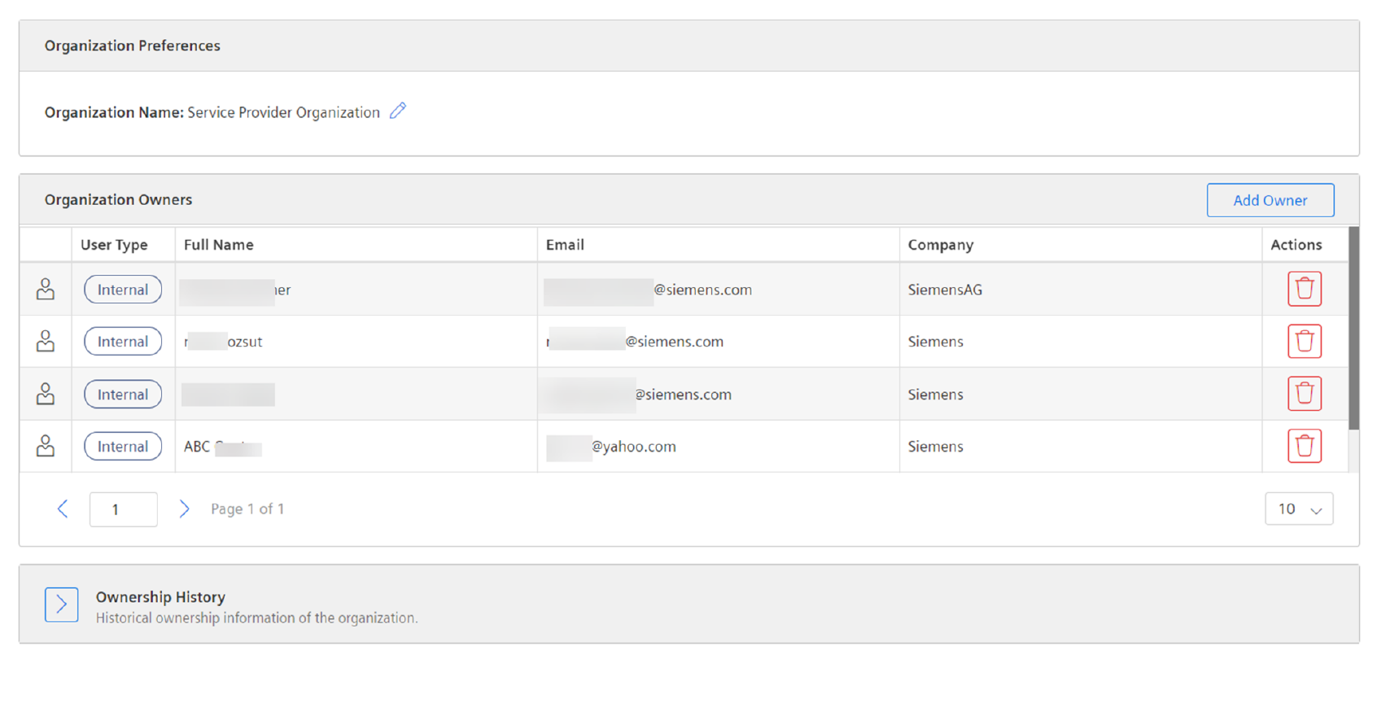This screenshot has width=1390, height=702.
Task: Click Internal badge in ABC row
Action: tap(123, 447)
